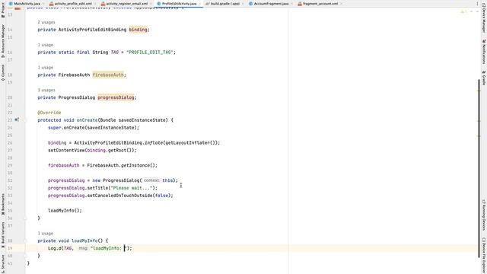Screen dimensions: 487x274
Task: Open the Device Manager panel
Action: pos(484,18)
